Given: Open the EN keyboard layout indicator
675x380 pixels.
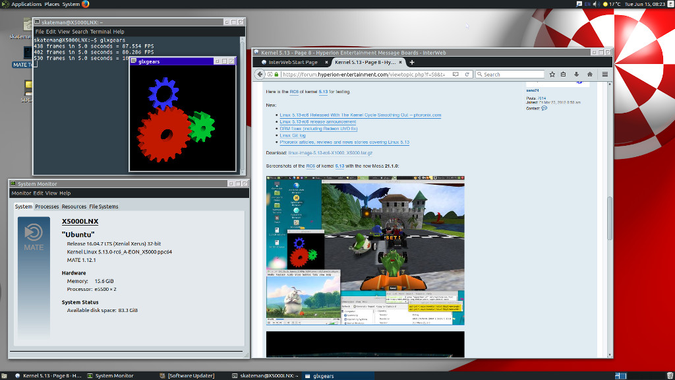Looking at the screenshot, I should (x=587, y=4).
